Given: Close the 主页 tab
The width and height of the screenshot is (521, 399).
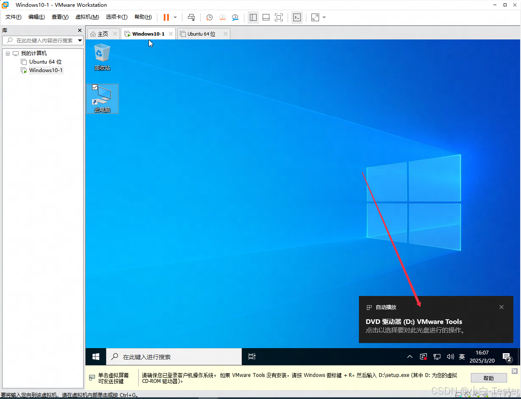Looking at the screenshot, I should (x=115, y=34).
